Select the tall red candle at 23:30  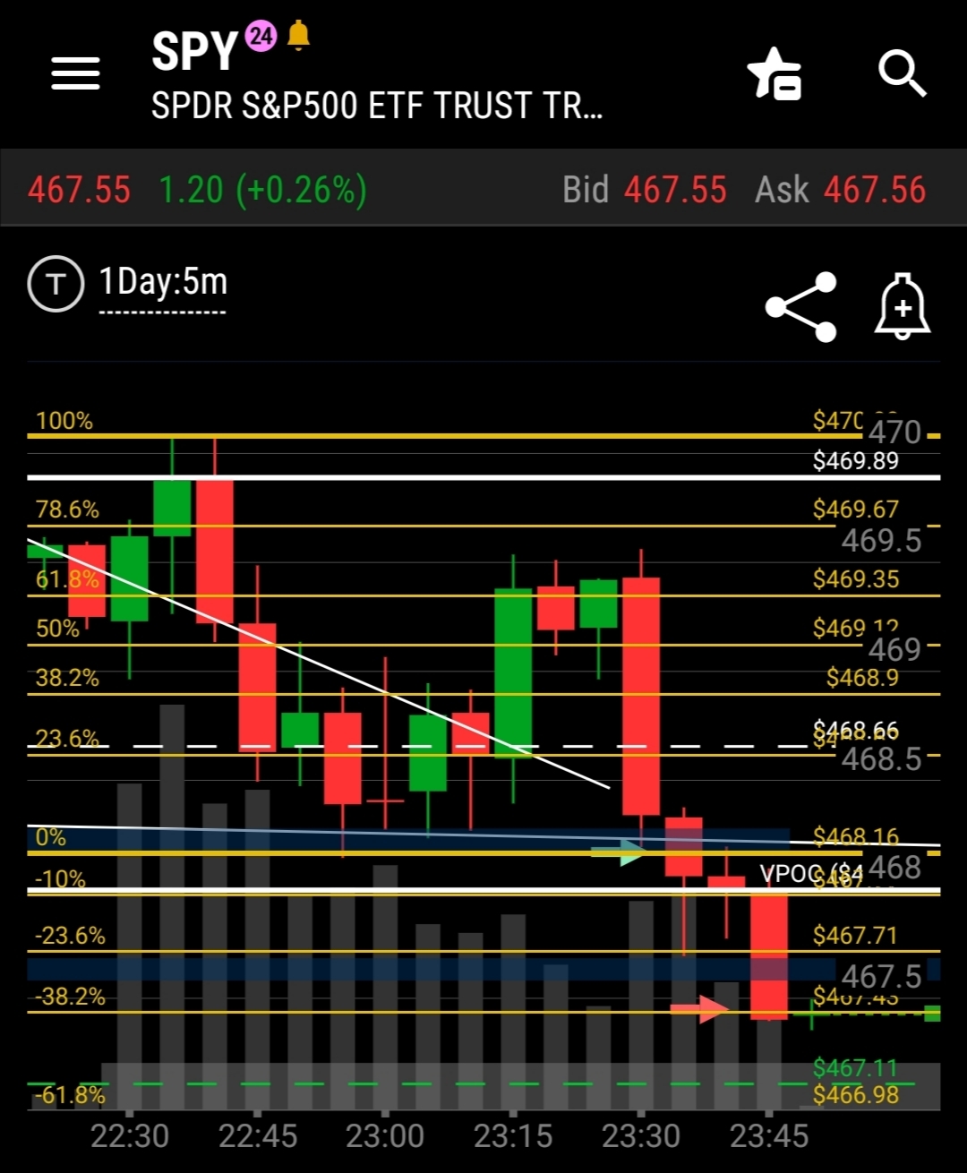(x=641, y=697)
